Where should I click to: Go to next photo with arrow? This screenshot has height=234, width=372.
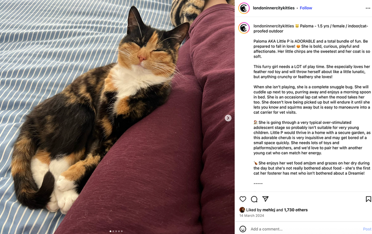tap(228, 118)
